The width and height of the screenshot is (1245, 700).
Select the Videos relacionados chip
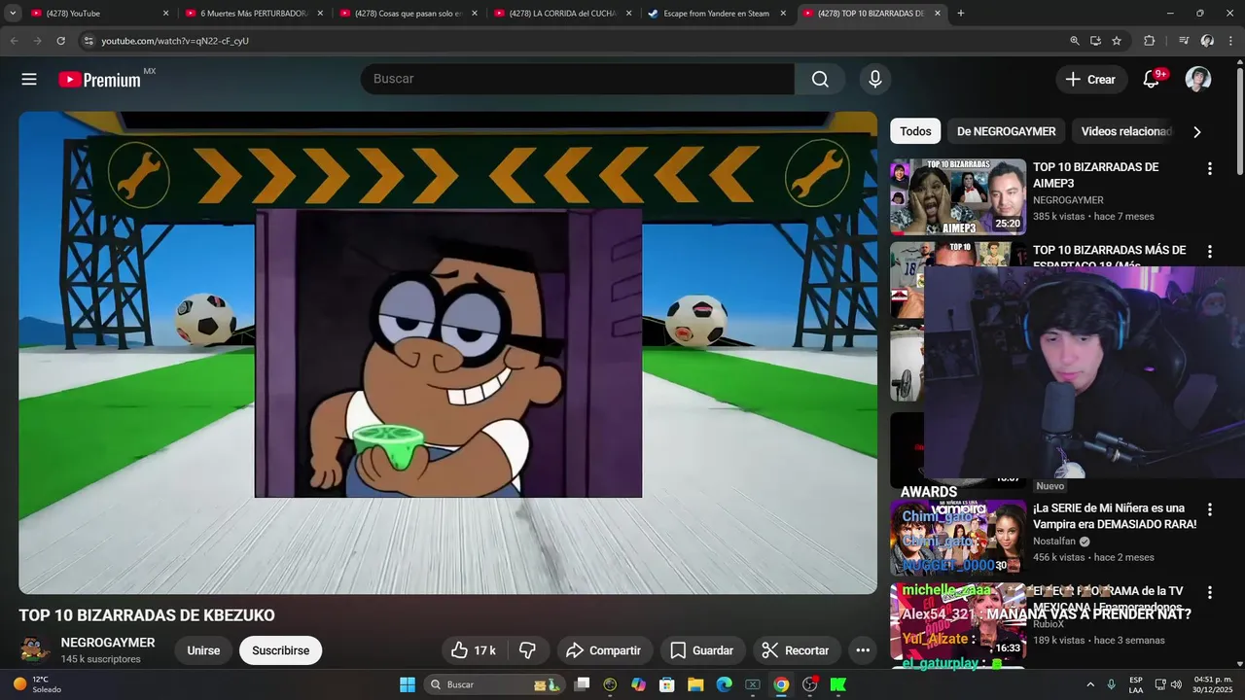(x=1126, y=131)
